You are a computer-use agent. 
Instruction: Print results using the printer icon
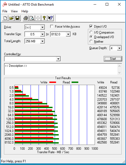pyautogui.click(x=26, y=18)
